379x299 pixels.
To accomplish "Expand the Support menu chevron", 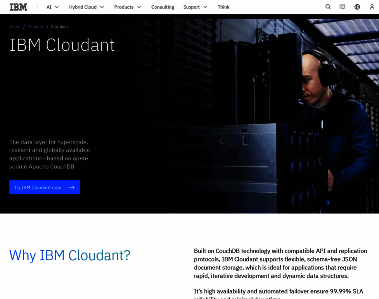I will point(205,7).
